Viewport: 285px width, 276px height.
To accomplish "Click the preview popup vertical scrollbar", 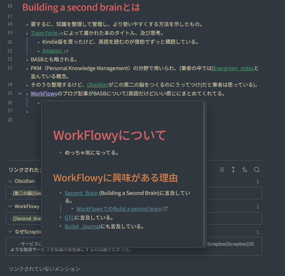I will 204,174.
